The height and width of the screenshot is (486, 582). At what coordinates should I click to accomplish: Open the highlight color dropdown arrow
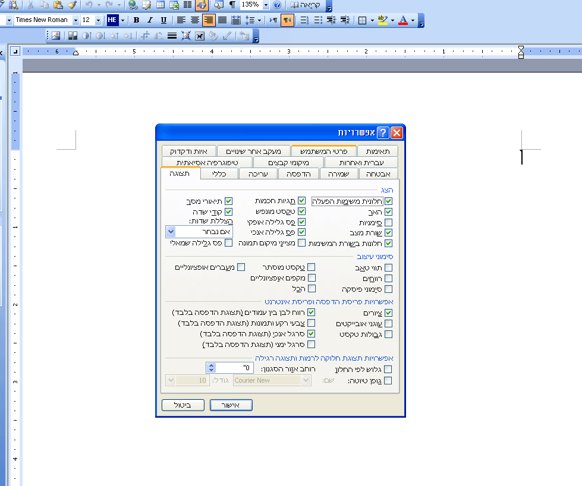[x=392, y=20]
